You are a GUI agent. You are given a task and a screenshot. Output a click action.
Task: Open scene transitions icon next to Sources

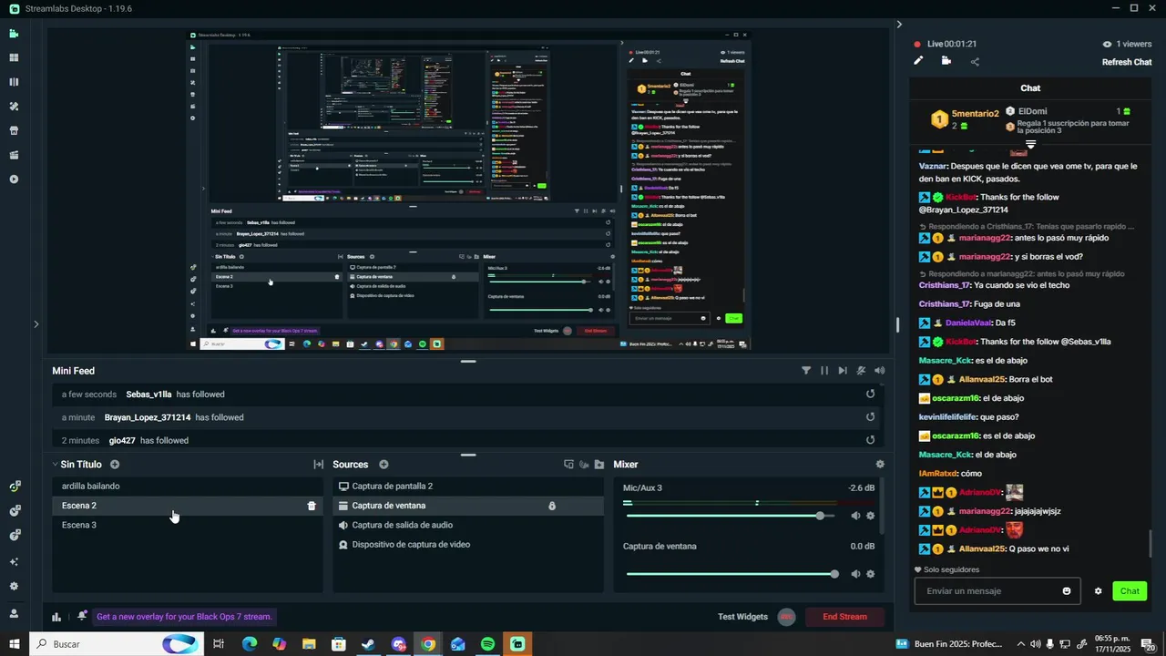[x=318, y=465]
